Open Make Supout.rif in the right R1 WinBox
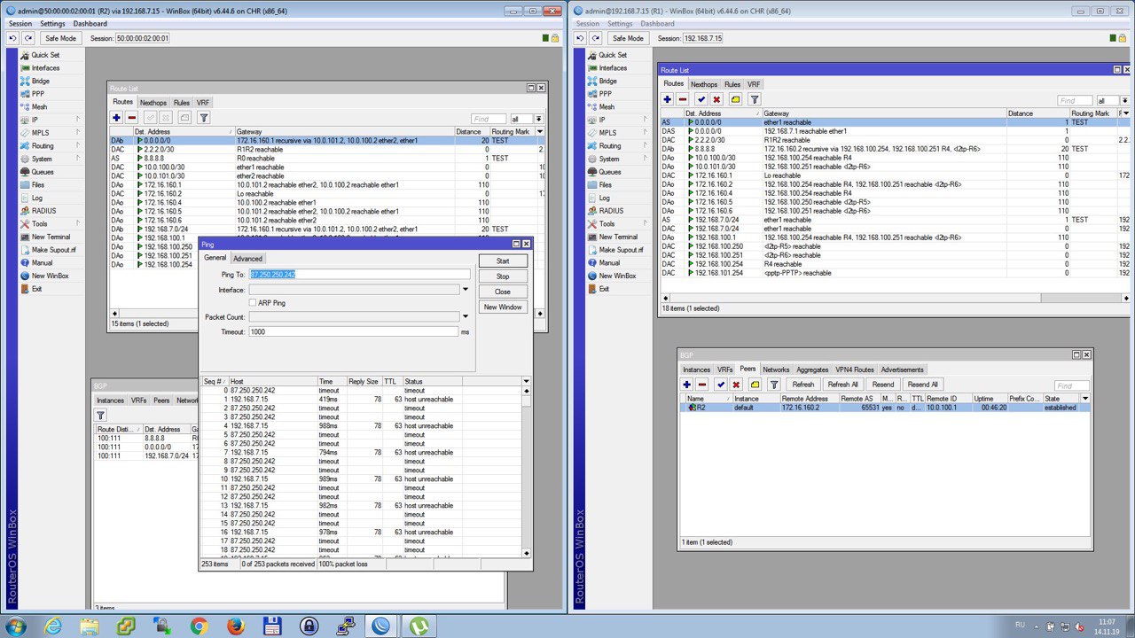 click(621, 250)
